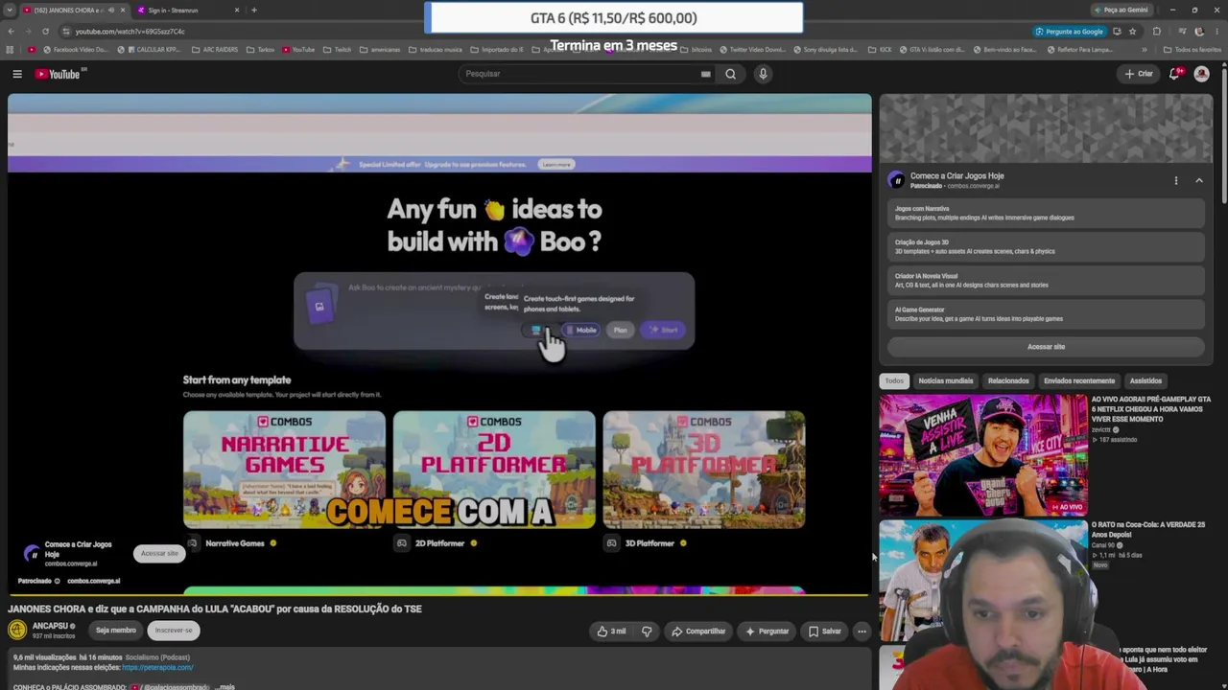Go back in browser history
Screen dimensions: 1228x690
click(x=11, y=32)
